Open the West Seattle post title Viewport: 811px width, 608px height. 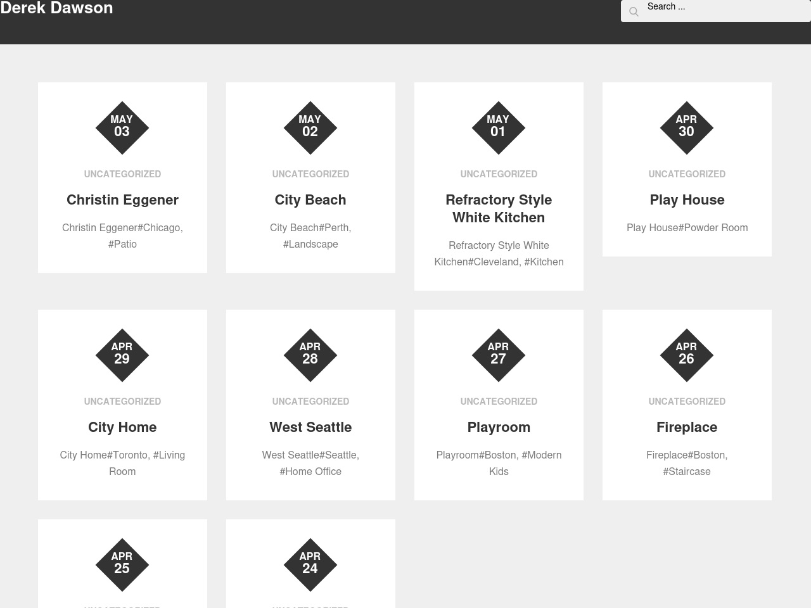[x=310, y=427]
